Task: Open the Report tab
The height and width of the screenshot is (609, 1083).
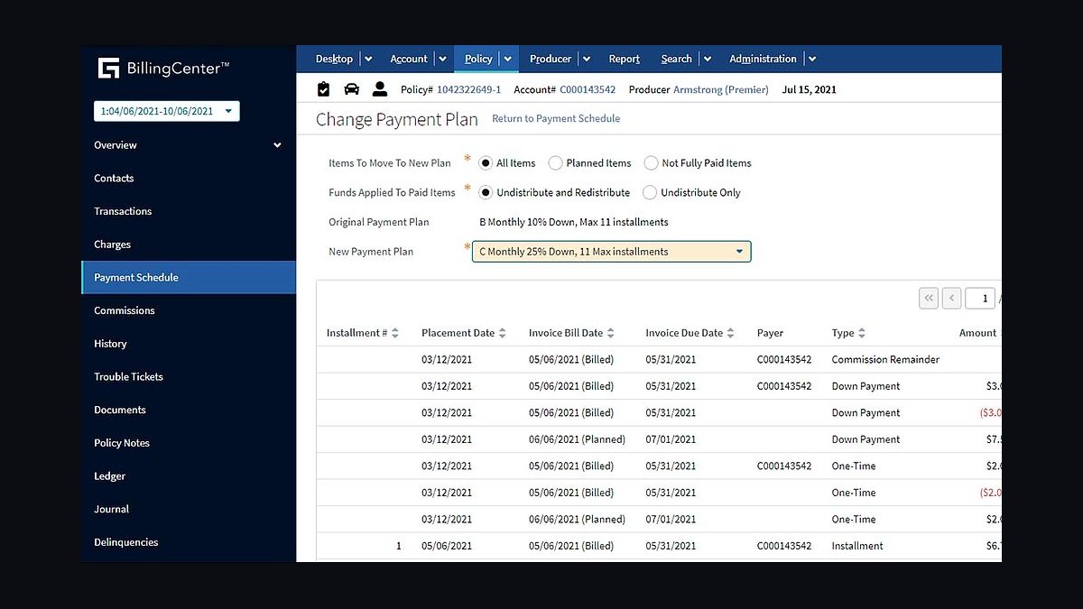Action: 625,60
